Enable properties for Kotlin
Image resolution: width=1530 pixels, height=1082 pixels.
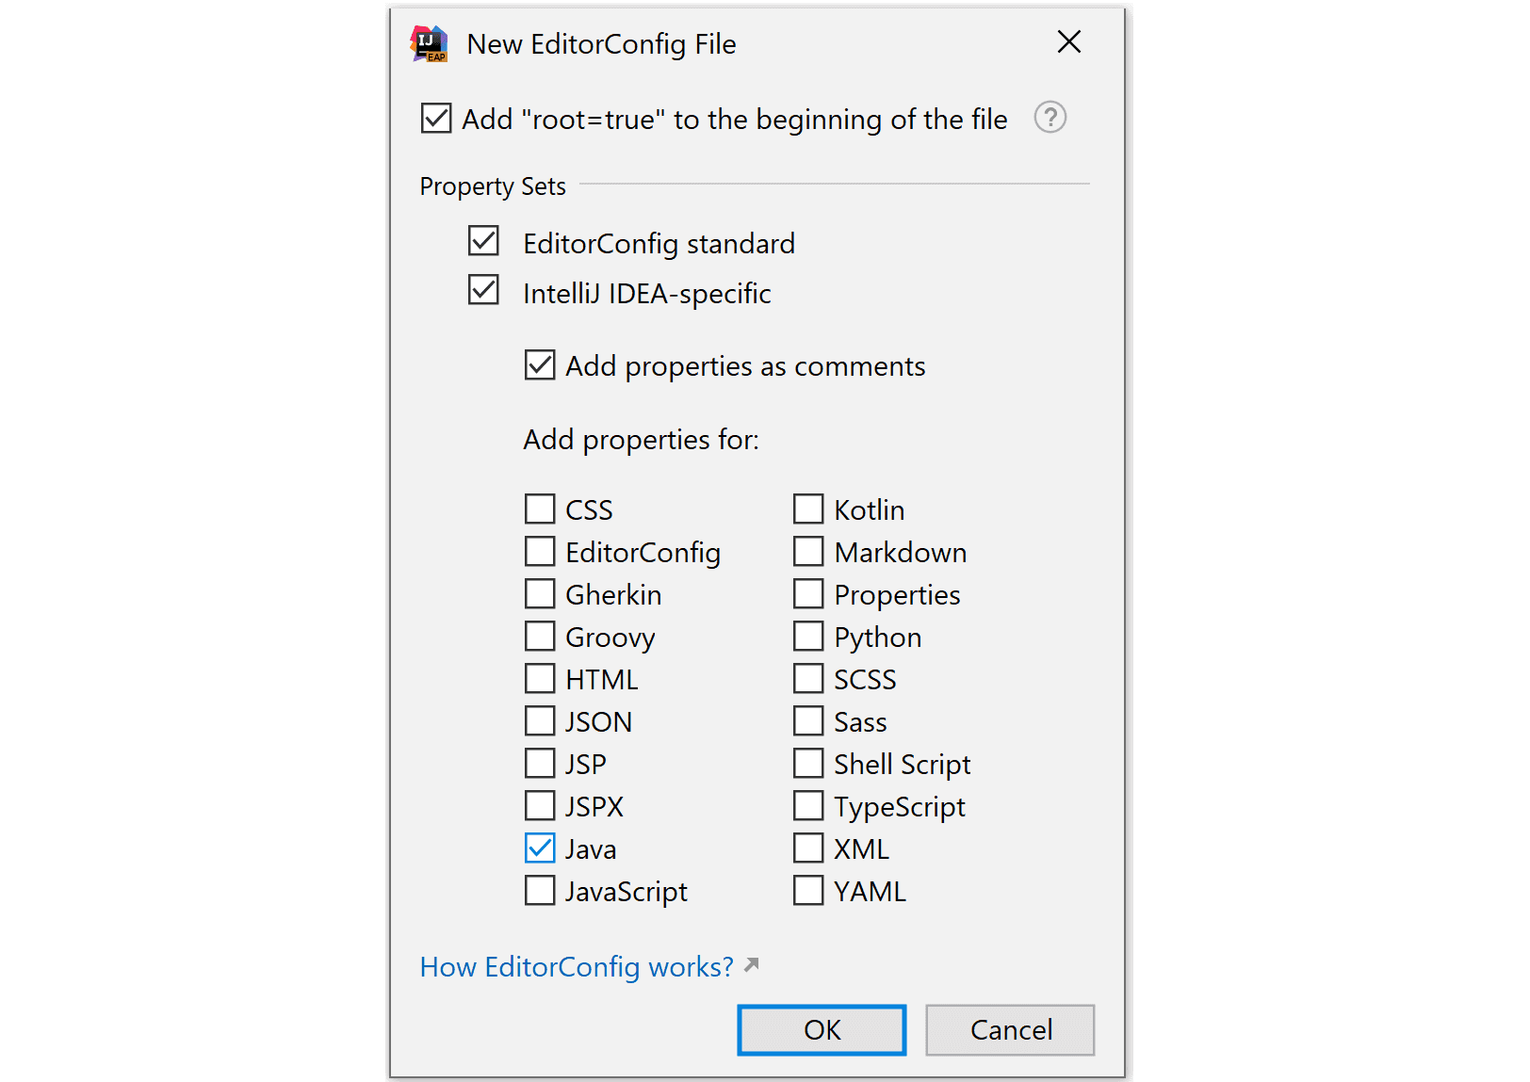point(808,509)
